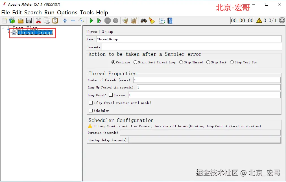Viewport: 286px width, 182px height.
Task: Click the 0/1 active threads counter
Action: pyautogui.click(x=272, y=20)
